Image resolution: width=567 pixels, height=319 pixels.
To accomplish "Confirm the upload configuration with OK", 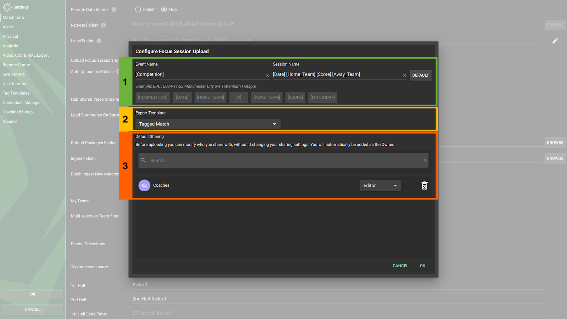I will [x=422, y=265].
